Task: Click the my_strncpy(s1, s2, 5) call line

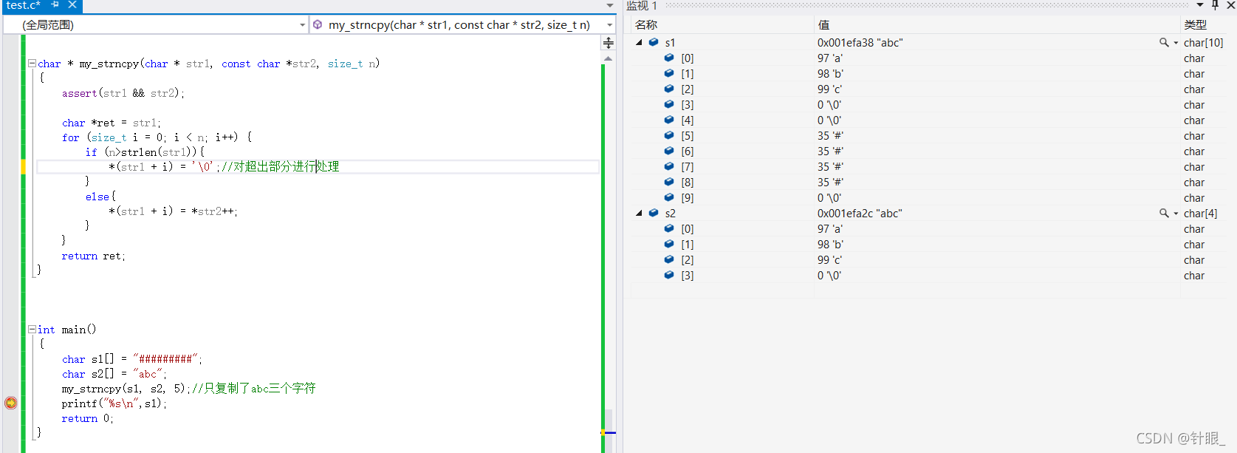Action: click(x=189, y=389)
